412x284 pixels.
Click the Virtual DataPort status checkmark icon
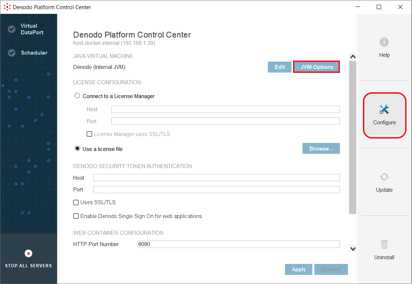pos(12,29)
